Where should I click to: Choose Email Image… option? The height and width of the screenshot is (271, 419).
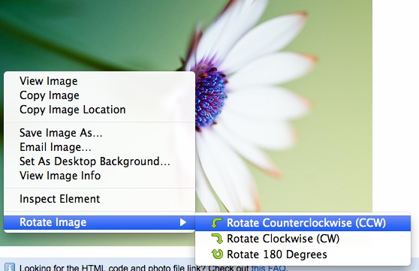coord(99,147)
